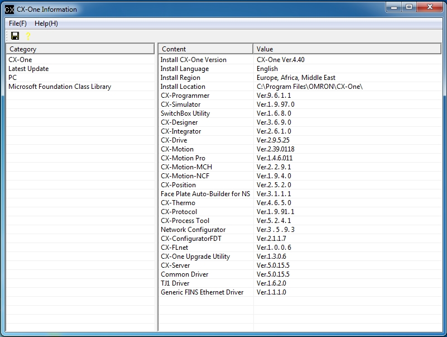
Task: Select the TJ1 Driver row
Action: (300, 283)
